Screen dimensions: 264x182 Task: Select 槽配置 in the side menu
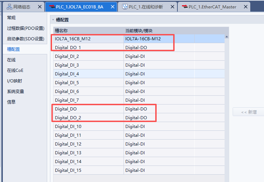point(13,49)
